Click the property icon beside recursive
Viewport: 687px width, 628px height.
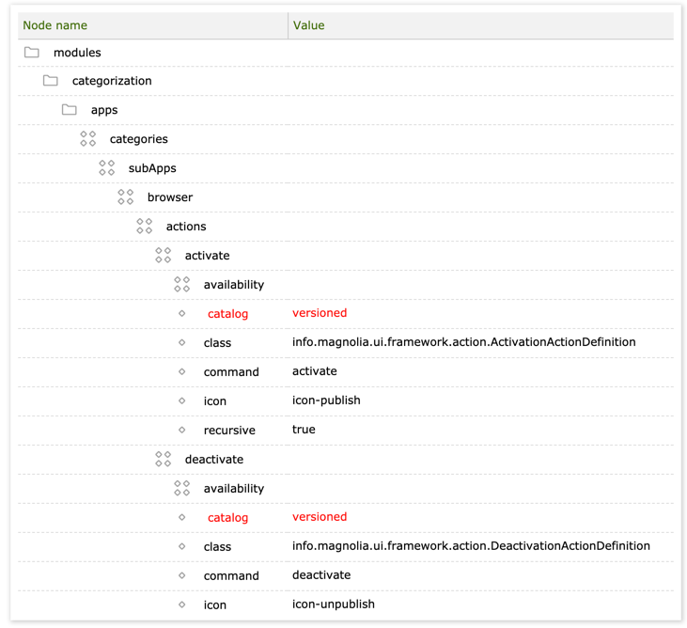pos(181,430)
